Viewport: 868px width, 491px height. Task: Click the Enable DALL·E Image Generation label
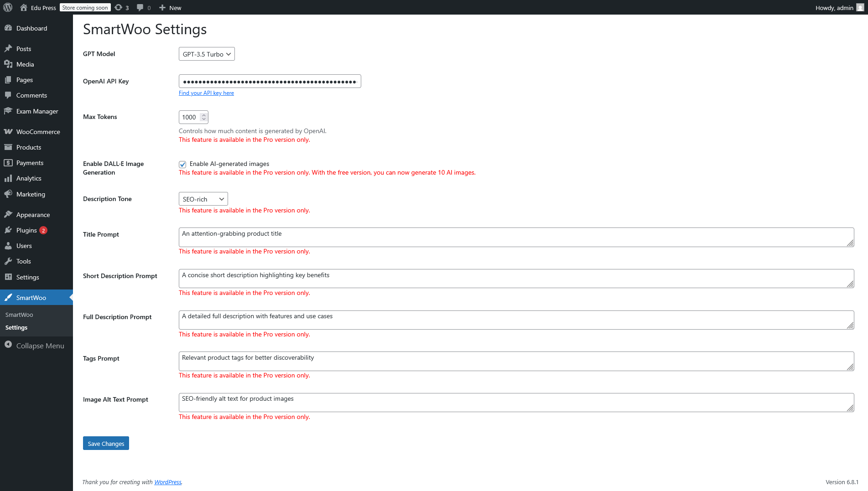pyautogui.click(x=113, y=168)
